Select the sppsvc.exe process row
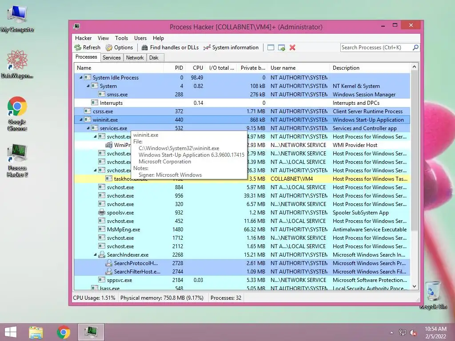 point(242,280)
